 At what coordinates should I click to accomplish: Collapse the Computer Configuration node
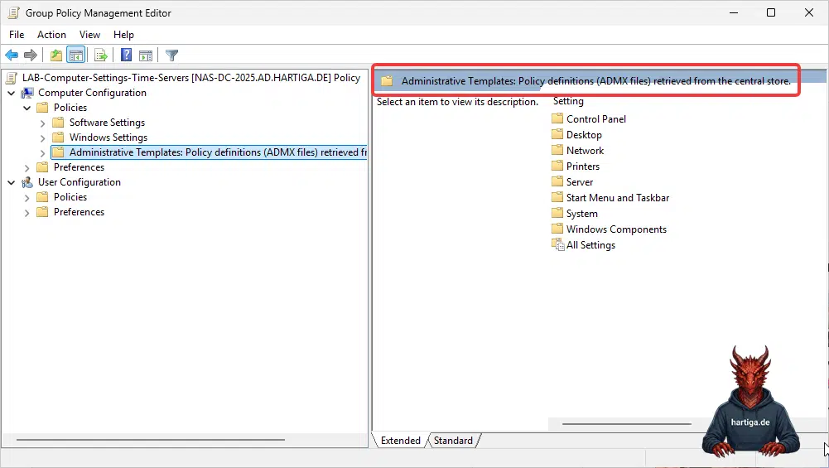[11, 93]
